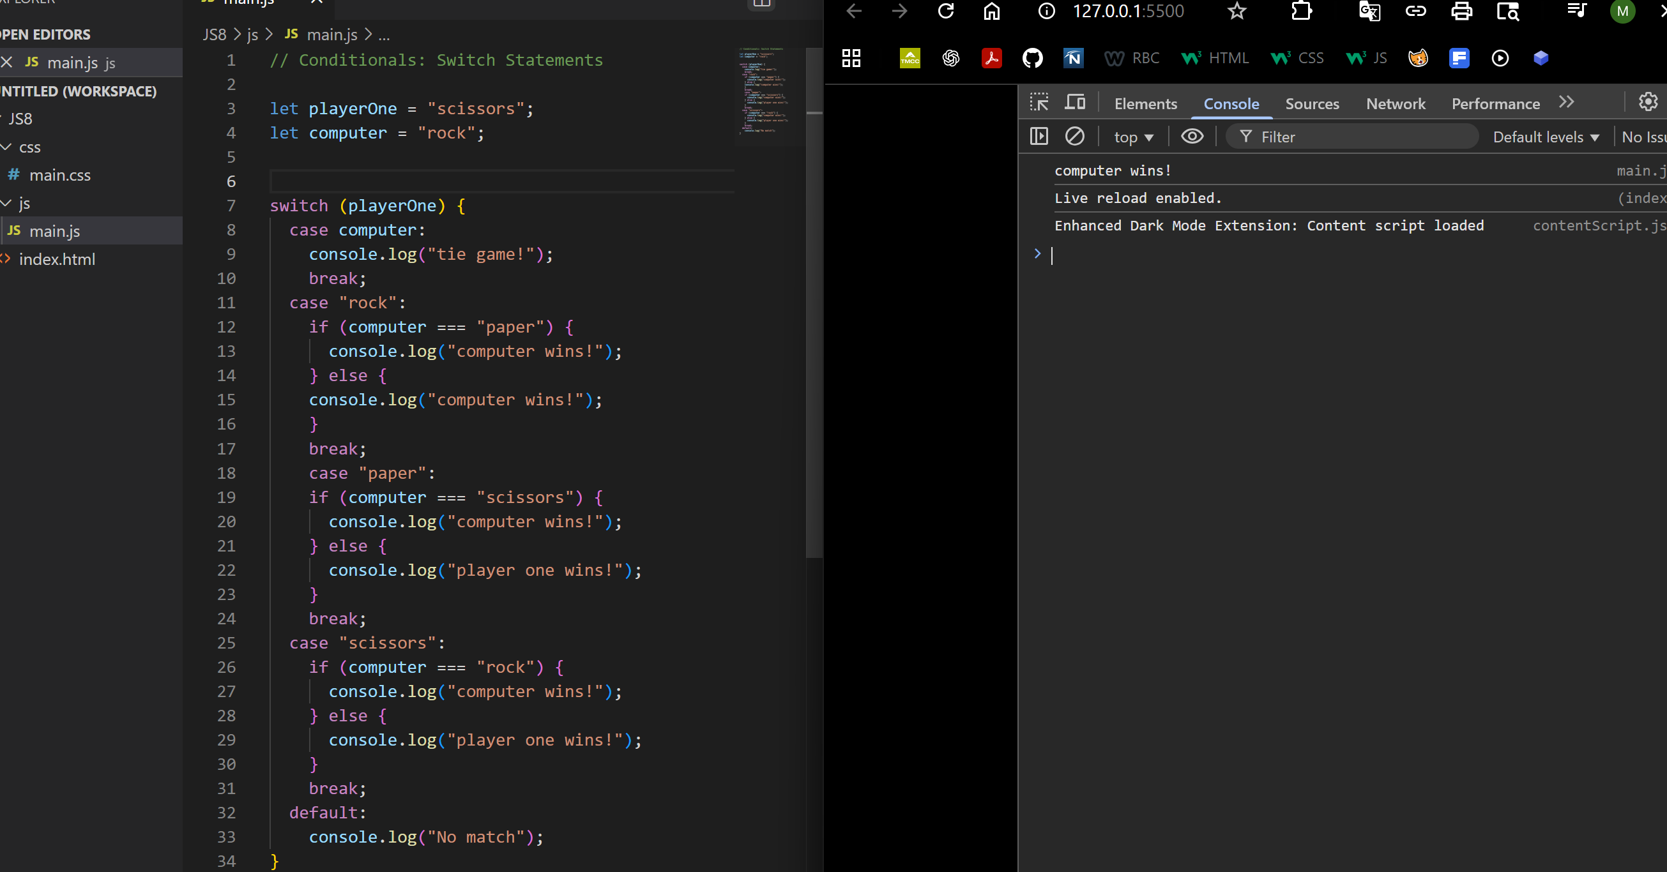Open the GitHub bookmark icon
The width and height of the screenshot is (1667, 872).
coord(1032,58)
